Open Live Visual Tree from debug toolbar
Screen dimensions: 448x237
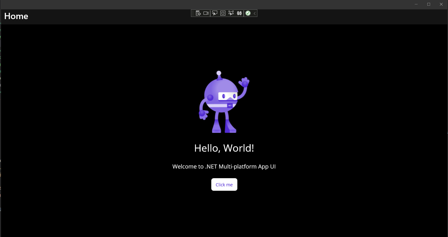coord(198,13)
